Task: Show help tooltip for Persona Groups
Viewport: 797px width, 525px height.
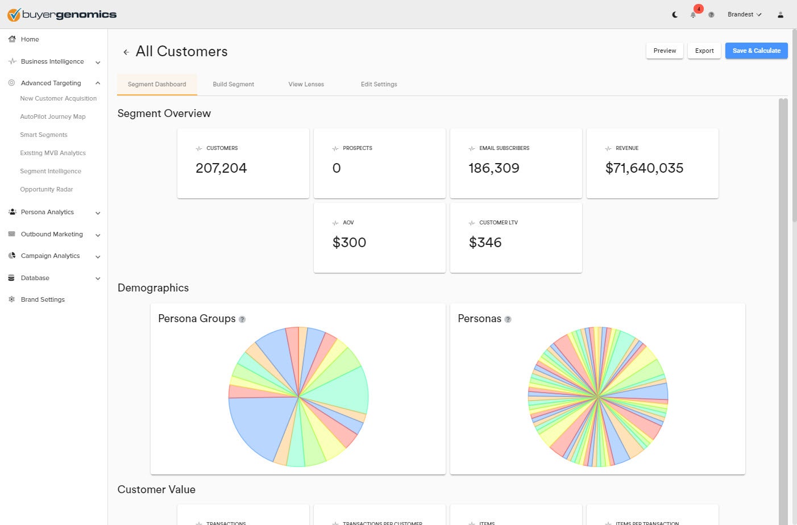Action: point(242,319)
